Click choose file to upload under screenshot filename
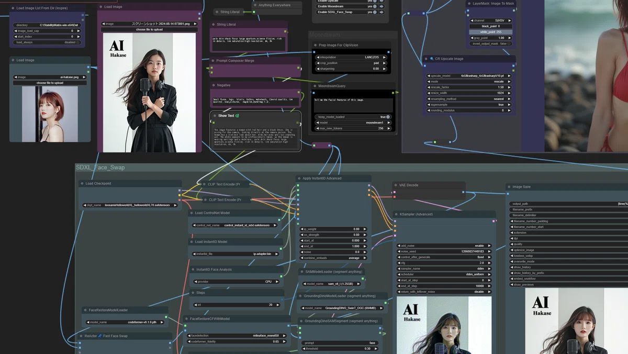Viewport: 628px width, 354px height. (x=149, y=29)
